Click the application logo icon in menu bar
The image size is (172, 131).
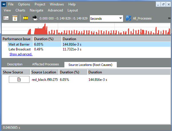[4, 4]
